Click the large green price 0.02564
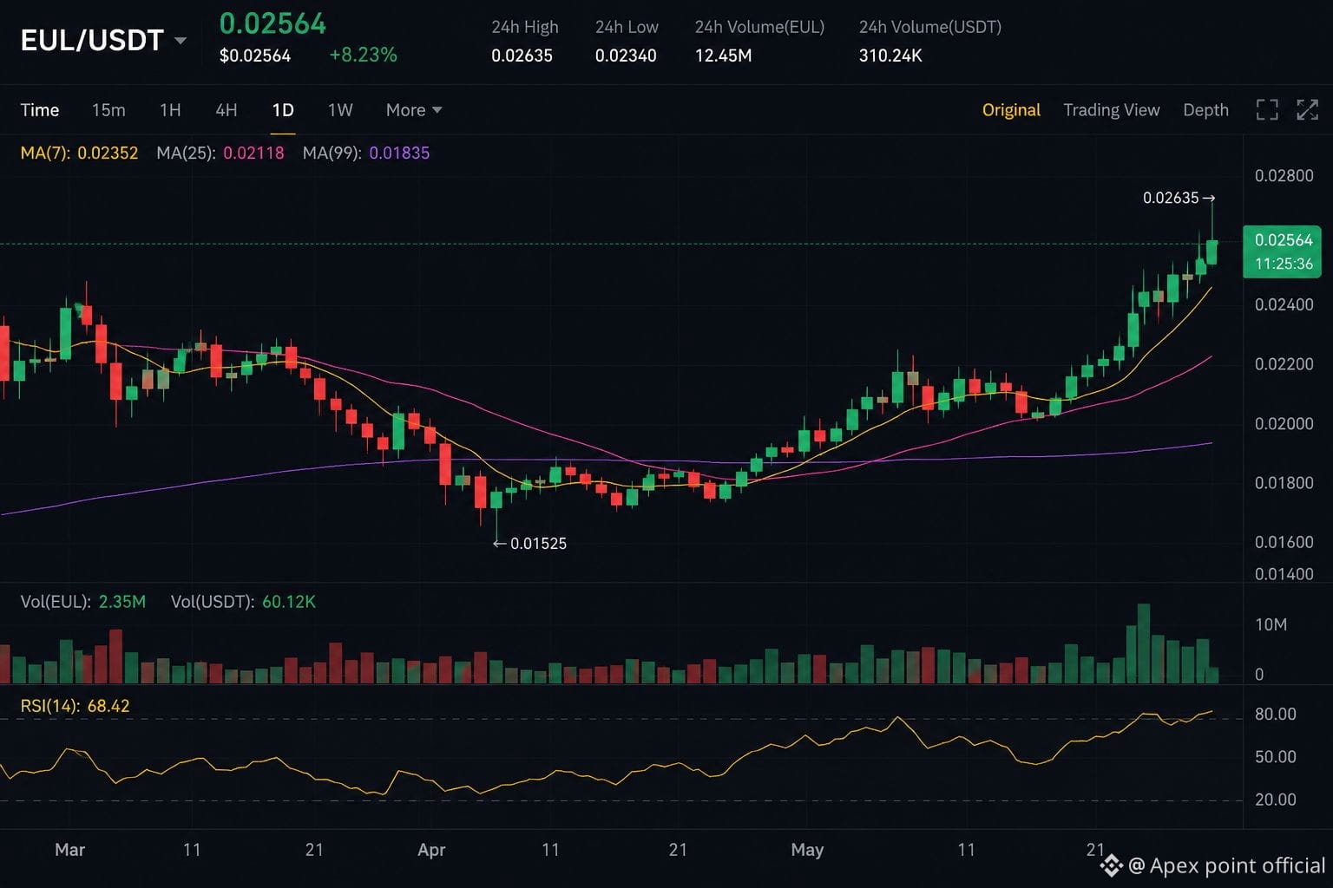Image resolution: width=1333 pixels, height=888 pixels. click(273, 23)
